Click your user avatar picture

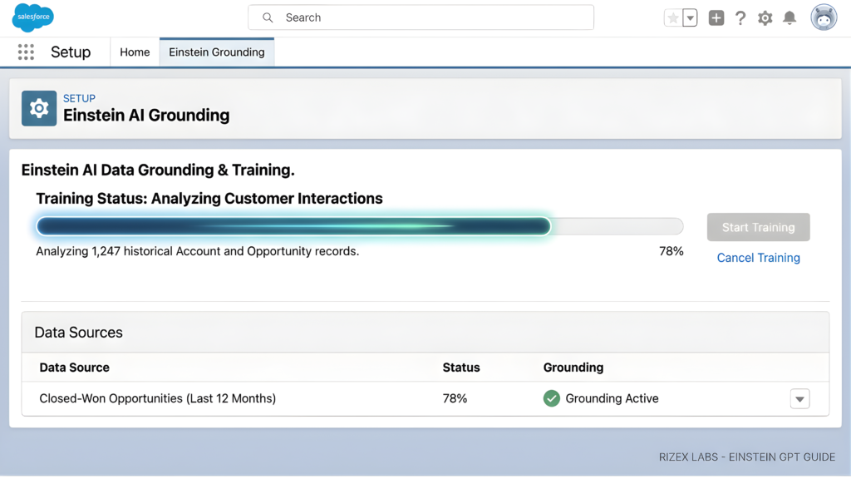point(823,17)
